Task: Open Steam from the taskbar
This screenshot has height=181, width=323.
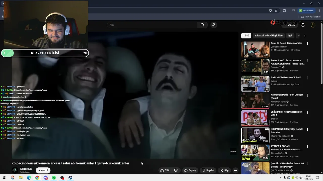Action: pyautogui.click(x=70, y=178)
